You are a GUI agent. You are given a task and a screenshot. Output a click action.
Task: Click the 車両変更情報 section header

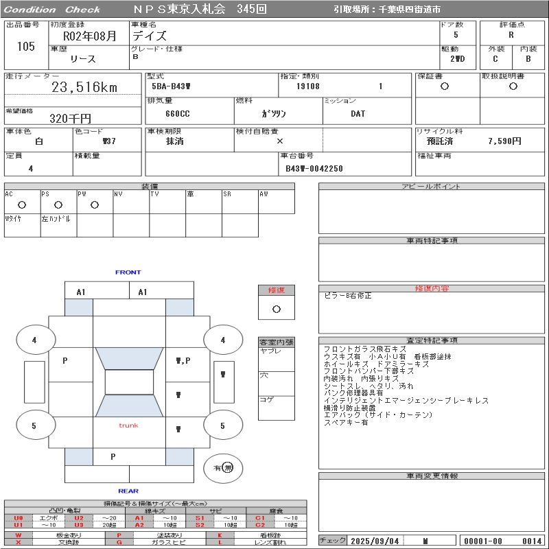coord(432,476)
